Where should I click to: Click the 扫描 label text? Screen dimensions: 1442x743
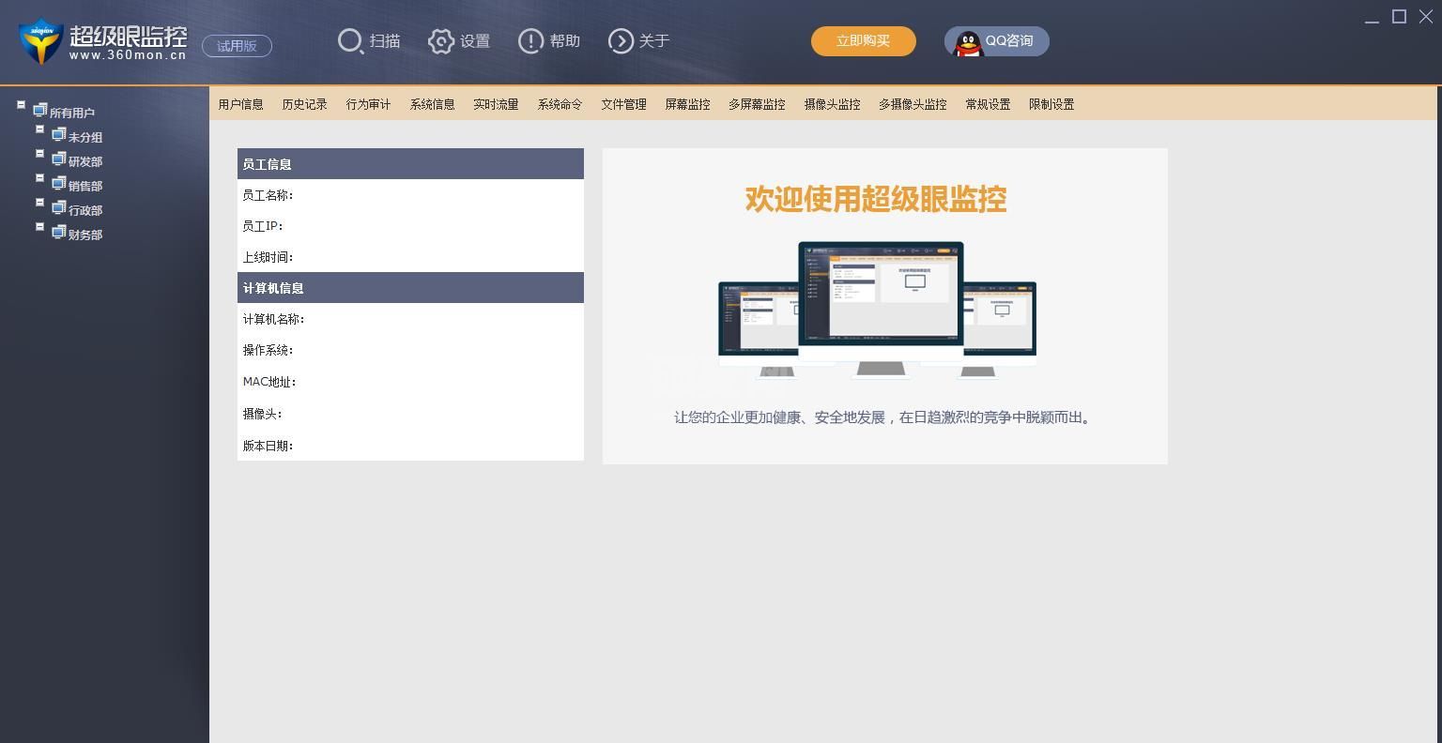click(385, 41)
